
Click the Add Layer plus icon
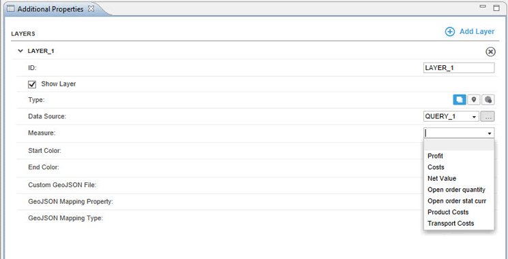[x=449, y=32]
